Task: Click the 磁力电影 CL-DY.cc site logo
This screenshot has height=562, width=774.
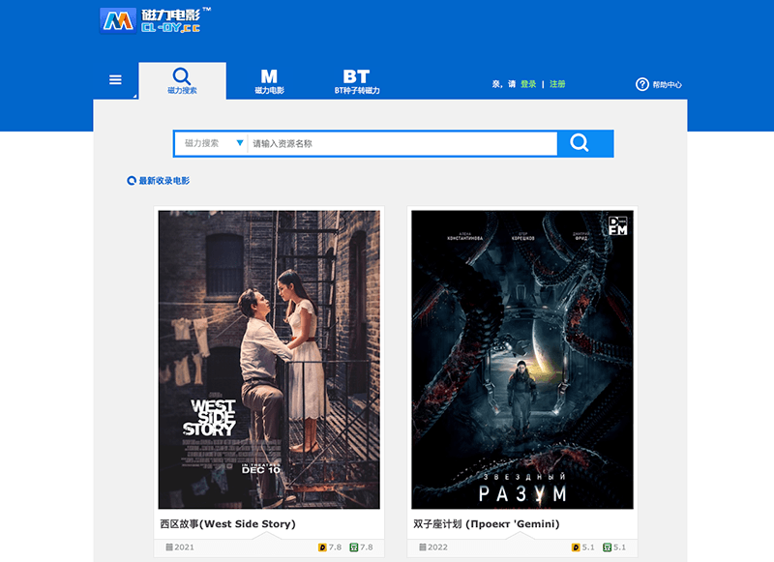Action: (155, 20)
